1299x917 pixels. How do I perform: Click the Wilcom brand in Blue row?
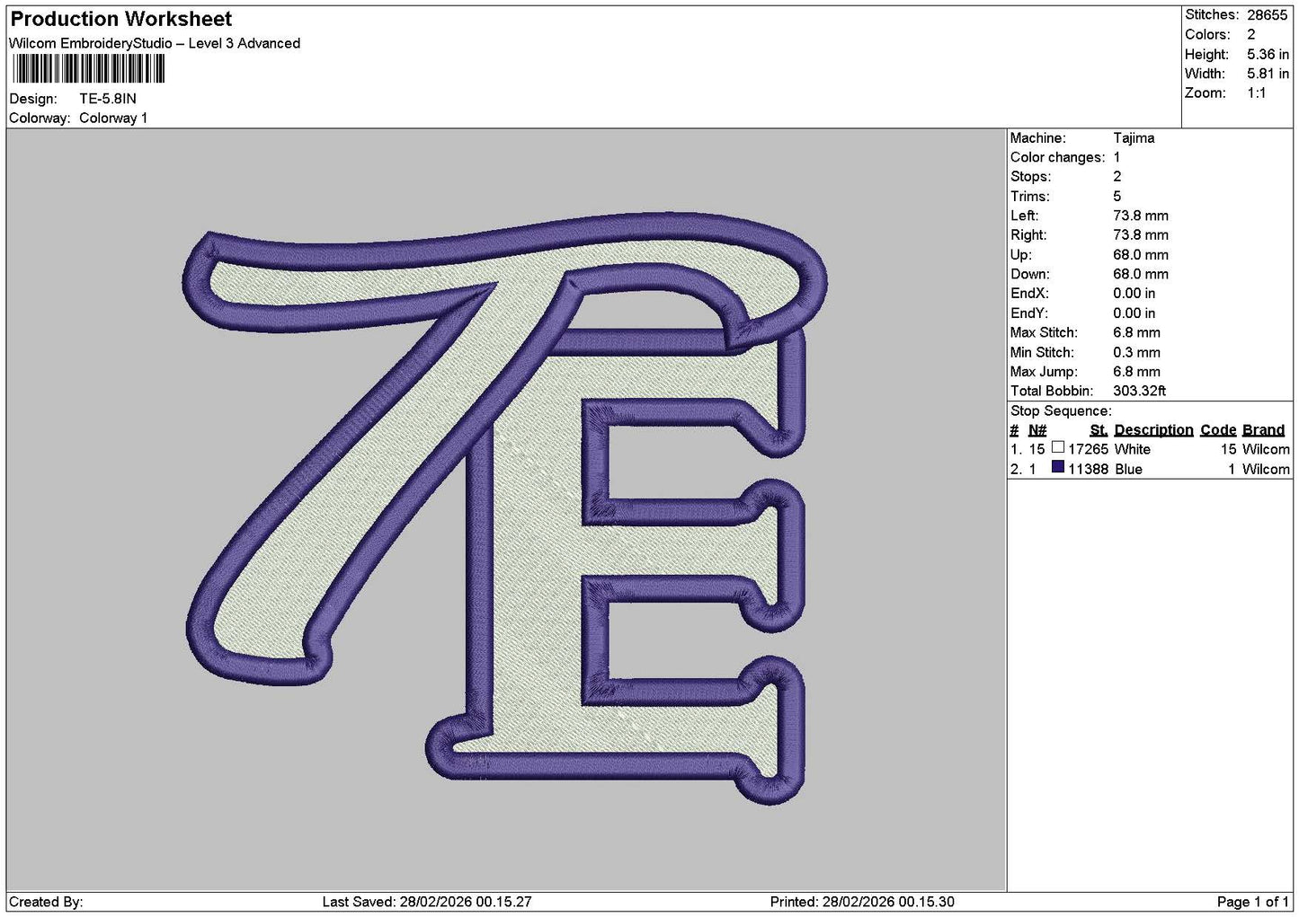pyautogui.click(x=1266, y=470)
